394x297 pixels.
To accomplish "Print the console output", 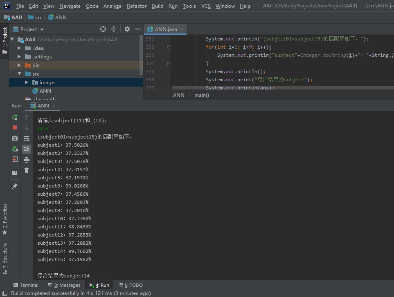I will point(27,160).
